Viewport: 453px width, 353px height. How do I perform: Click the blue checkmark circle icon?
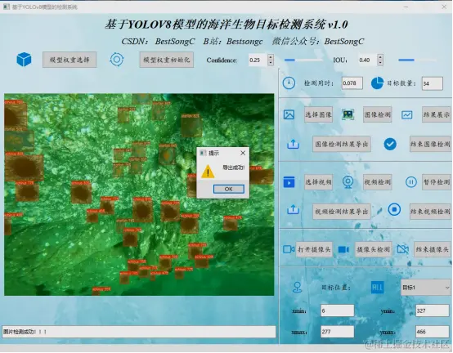click(390, 144)
